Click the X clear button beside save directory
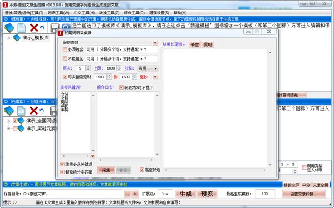The image size is (334, 208). coord(135,194)
